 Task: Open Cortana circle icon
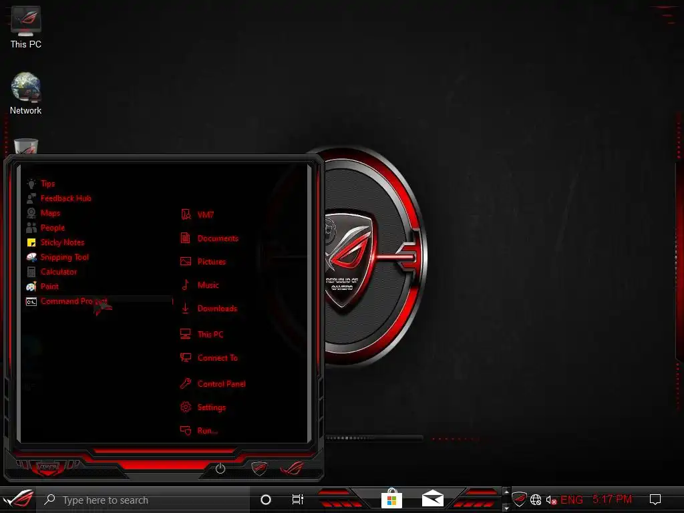coord(266,500)
